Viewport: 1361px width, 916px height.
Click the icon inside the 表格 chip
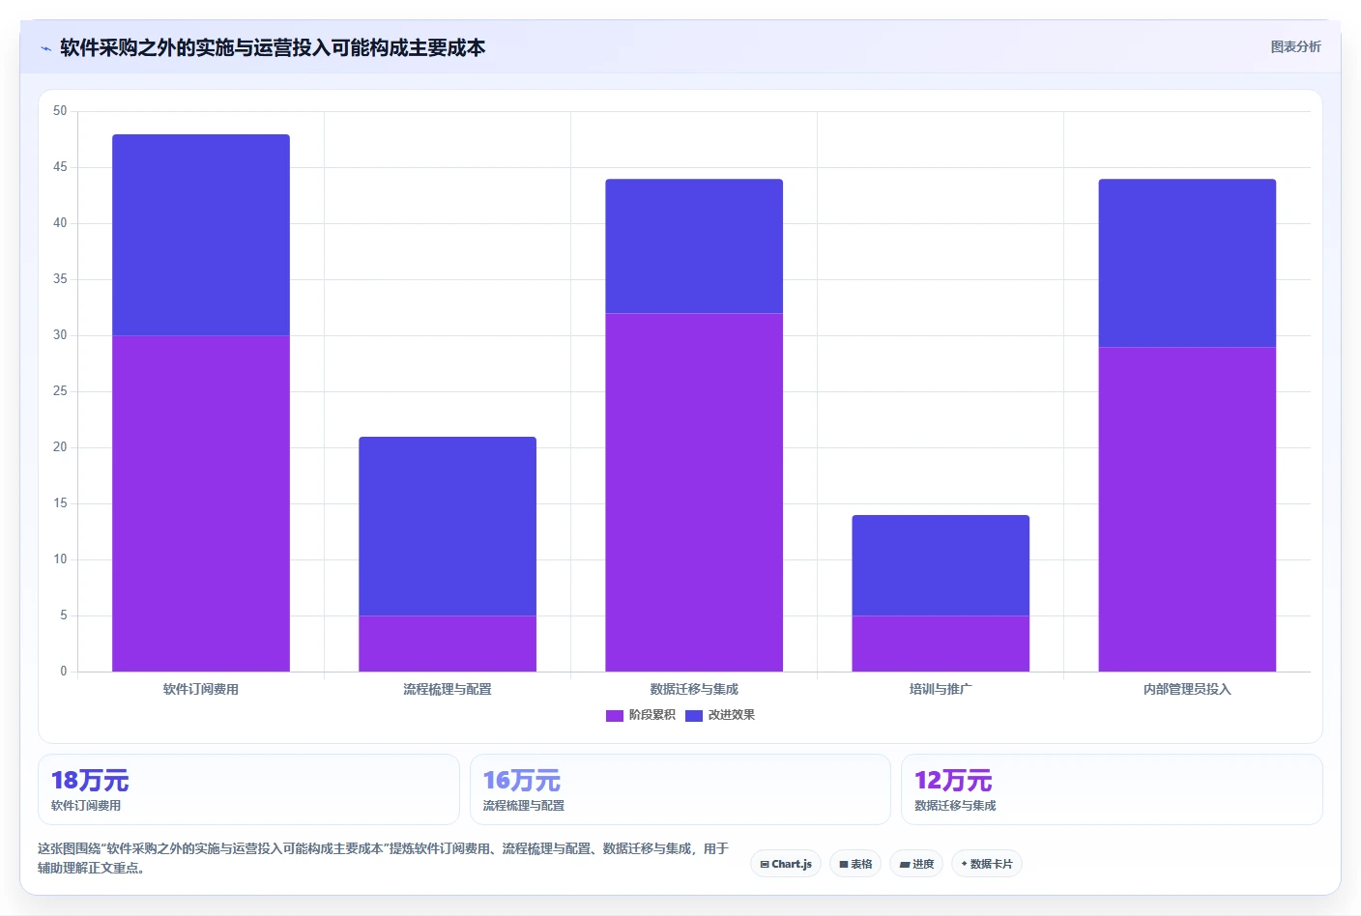pyautogui.click(x=844, y=865)
